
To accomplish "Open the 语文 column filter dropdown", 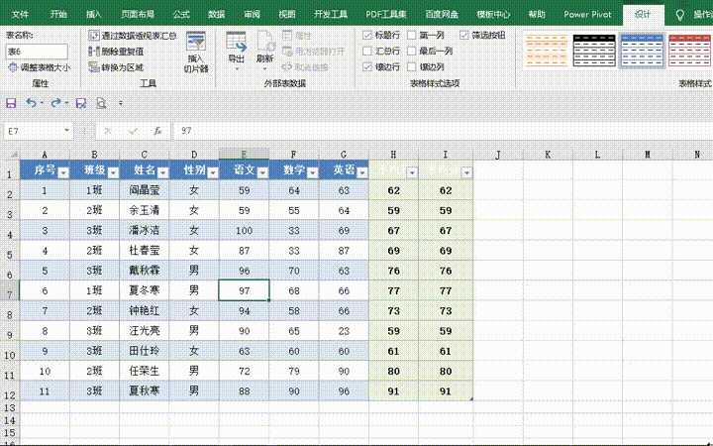I will (x=262, y=172).
